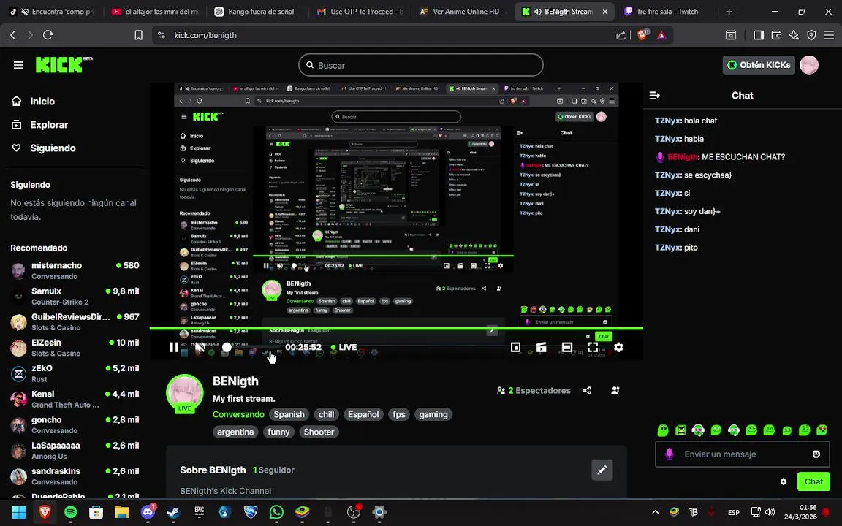842x526 pixels.
Task: Share the stream via share icon
Action: tap(587, 391)
